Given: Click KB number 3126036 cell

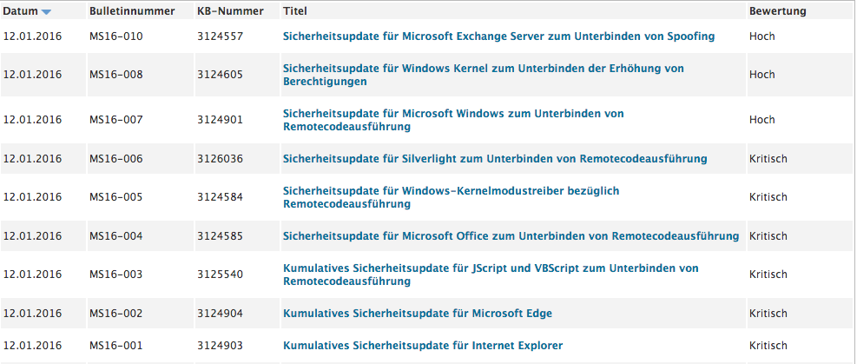Looking at the screenshot, I should pyautogui.click(x=221, y=159).
